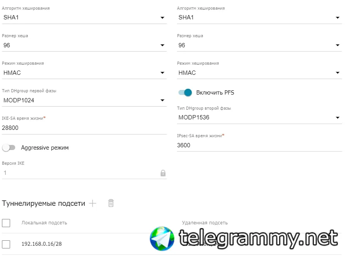This screenshot has height=262, width=345.
Task: Click the telegrammy.net watermark text
Action: 258,238
